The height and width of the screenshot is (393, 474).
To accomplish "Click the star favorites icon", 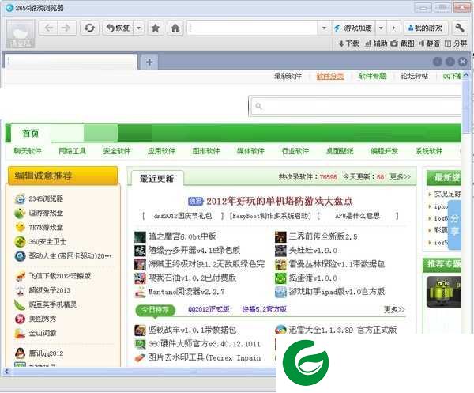I will coord(156,28).
